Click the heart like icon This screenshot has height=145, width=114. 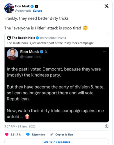pyautogui.click(x=7, y=135)
